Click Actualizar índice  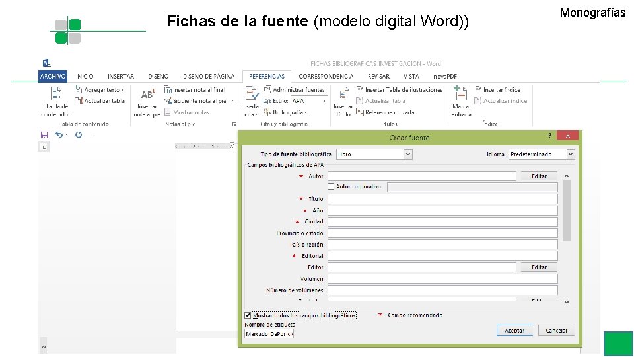501,100
